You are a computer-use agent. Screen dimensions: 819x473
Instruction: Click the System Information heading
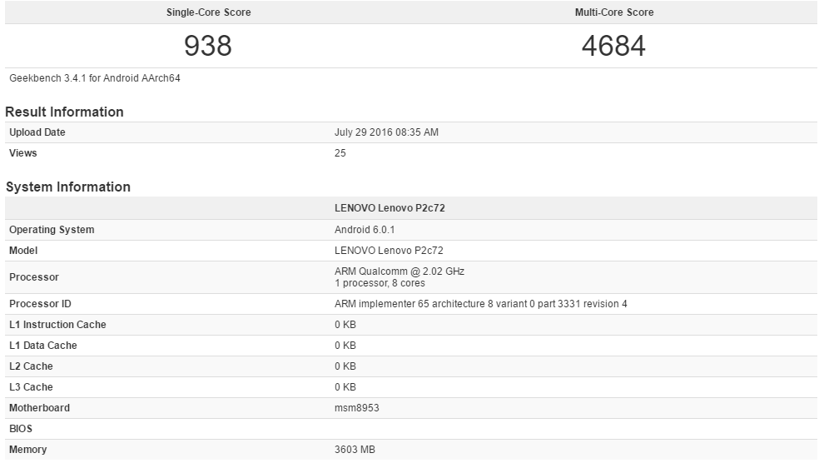tap(68, 187)
